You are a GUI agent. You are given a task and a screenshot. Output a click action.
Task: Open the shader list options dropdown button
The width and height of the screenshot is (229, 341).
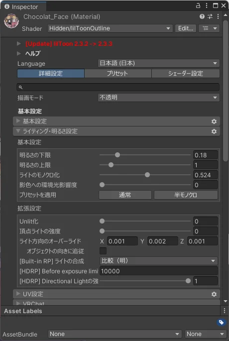[209, 28]
